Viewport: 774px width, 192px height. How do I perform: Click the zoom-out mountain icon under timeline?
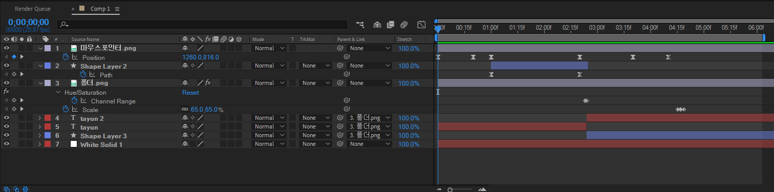click(439, 189)
